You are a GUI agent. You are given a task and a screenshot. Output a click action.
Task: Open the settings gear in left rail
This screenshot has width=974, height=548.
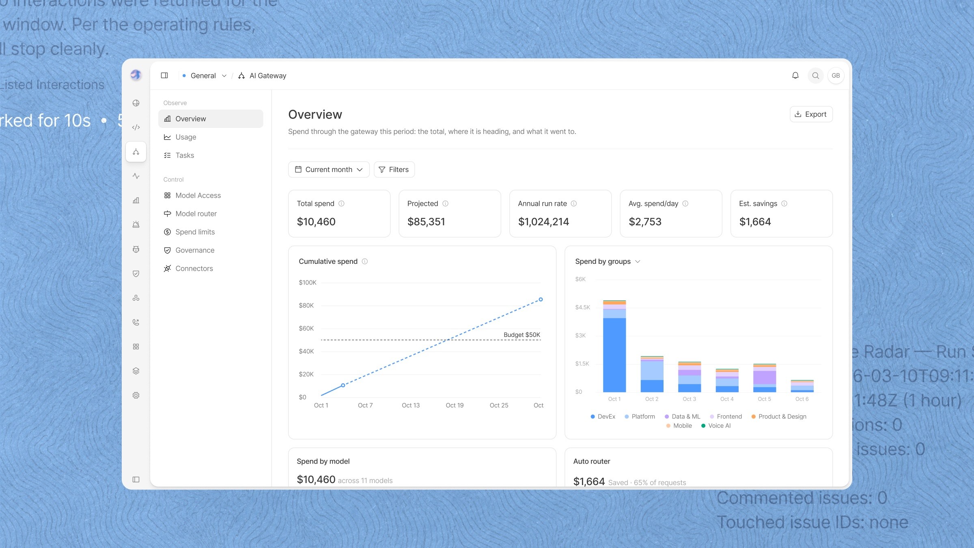[x=136, y=395]
